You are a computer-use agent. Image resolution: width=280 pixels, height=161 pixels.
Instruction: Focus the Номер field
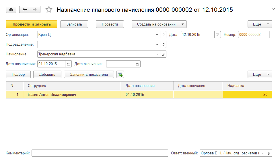(x=254, y=35)
